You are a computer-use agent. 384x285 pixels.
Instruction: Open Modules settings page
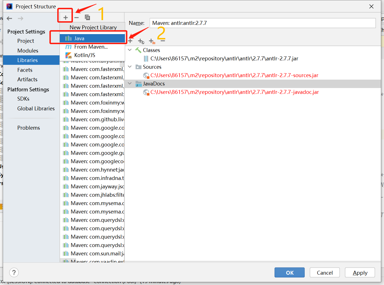[28, 51]
